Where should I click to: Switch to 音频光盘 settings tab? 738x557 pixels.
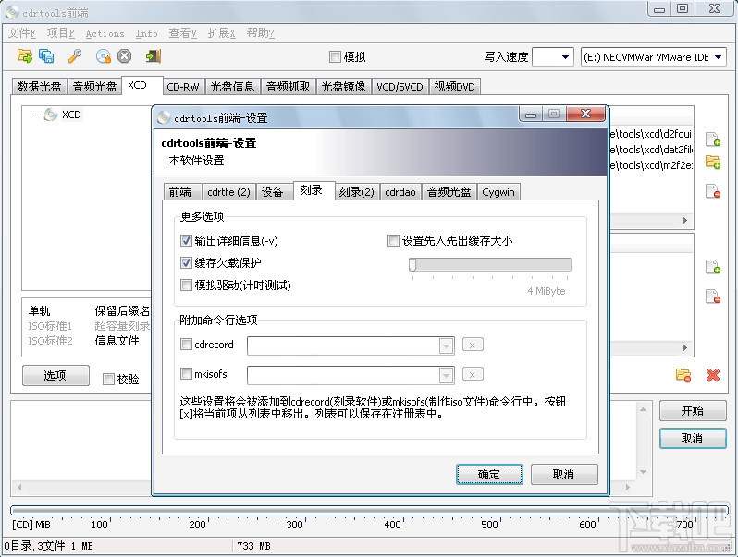(449, 192)
